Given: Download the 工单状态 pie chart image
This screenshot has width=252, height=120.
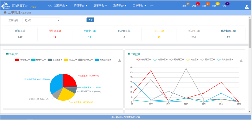Looking at the screenshot, I should (119, 60).
